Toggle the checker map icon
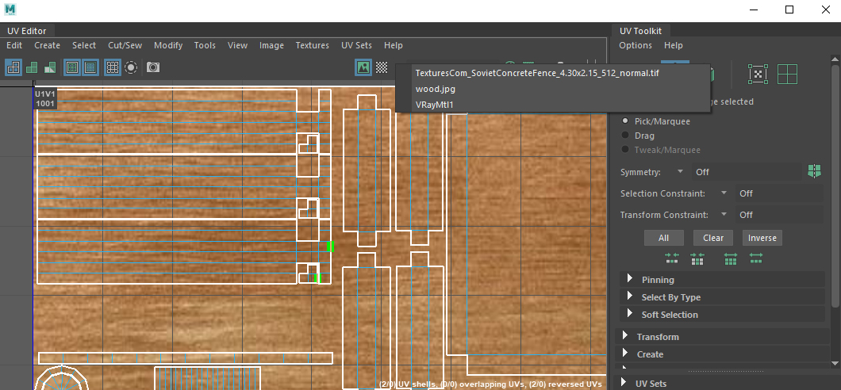The height and width of the screenshot is (390, 841). (382, 67)
